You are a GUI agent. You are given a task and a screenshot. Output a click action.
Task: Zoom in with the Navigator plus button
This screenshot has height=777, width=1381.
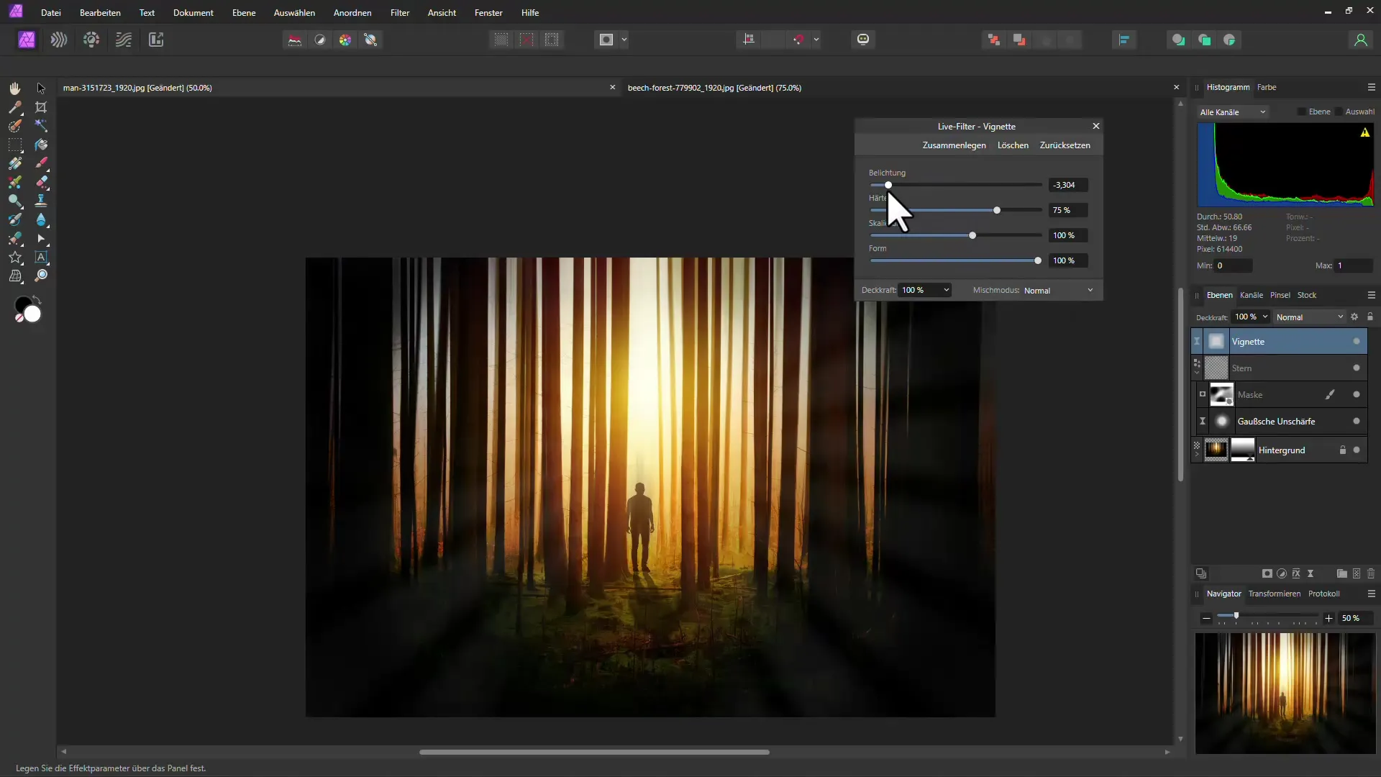(1328, 618)
